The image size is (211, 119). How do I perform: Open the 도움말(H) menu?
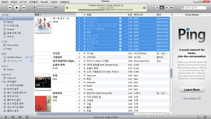click(x=65, y=2)
